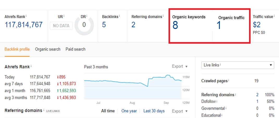Click info icon next to Ahrefs Rank header

(x=26, y=16)
